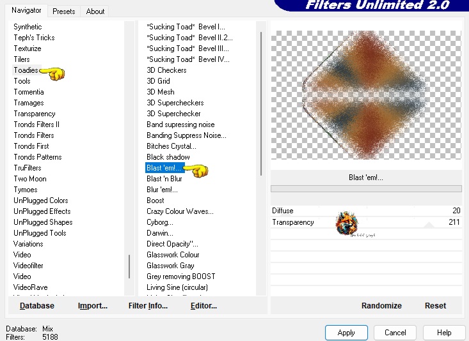Screen dimensions: 469x341
Task: Open Filter Info...
Action: pos(148,306)
